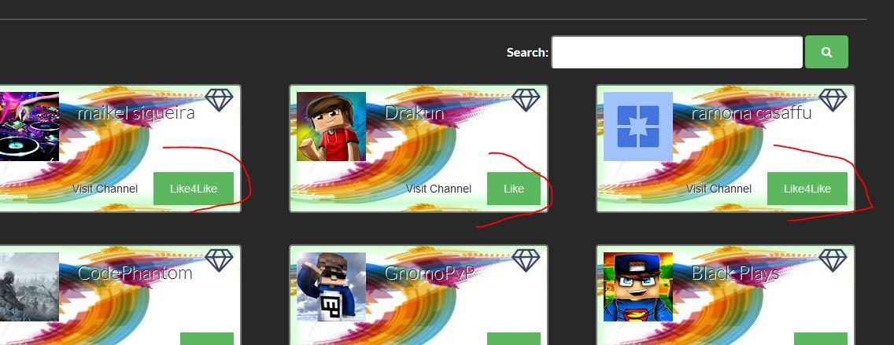894x345 pixels.
Task: Select the ramona casaffu channel name
Action: (752, 112)
